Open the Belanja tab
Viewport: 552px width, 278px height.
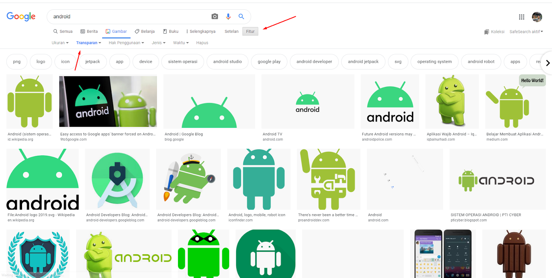point(145,31)
